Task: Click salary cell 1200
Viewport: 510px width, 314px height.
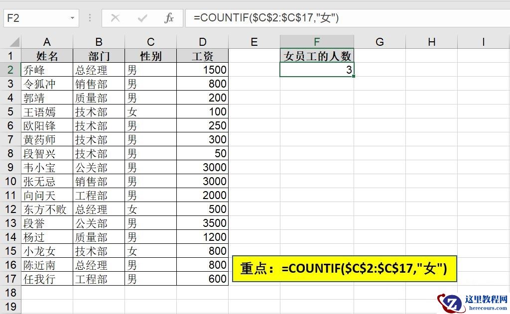Action: click(203, 237)
